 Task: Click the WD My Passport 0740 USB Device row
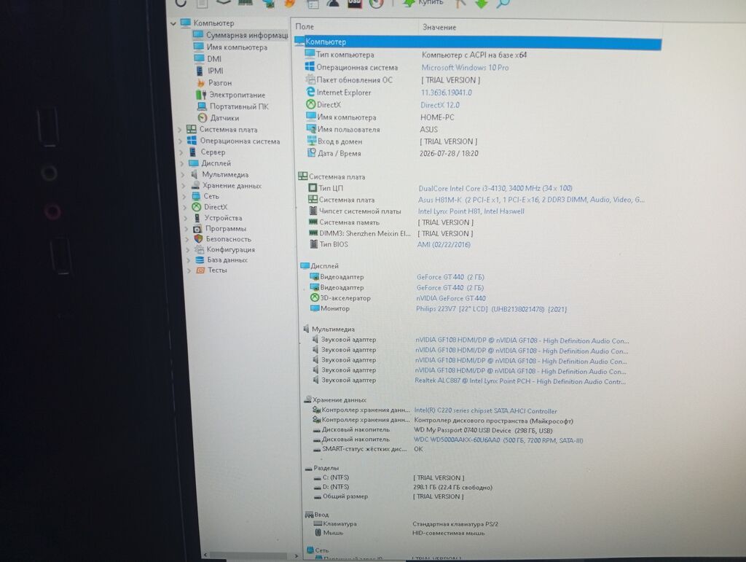pyautogui.click(x=483, y=430)
